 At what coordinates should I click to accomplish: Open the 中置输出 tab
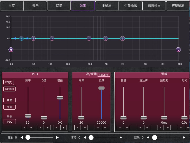(x=130, y=6)
